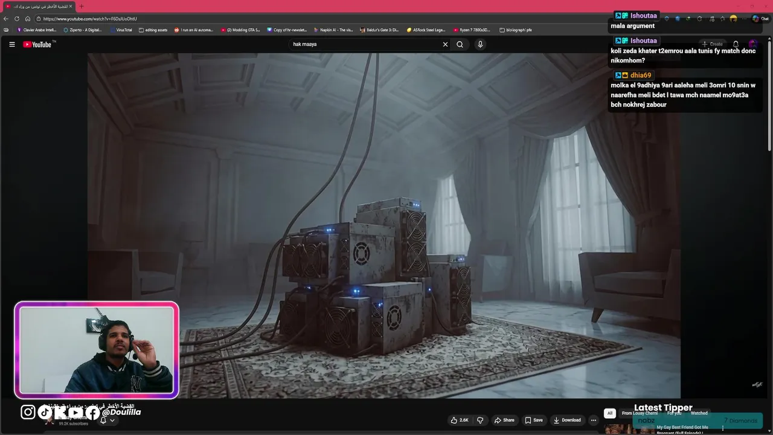This screenshot has width=773, height=435.
Task: Save the video to a playlist
Action: [533, 420]
